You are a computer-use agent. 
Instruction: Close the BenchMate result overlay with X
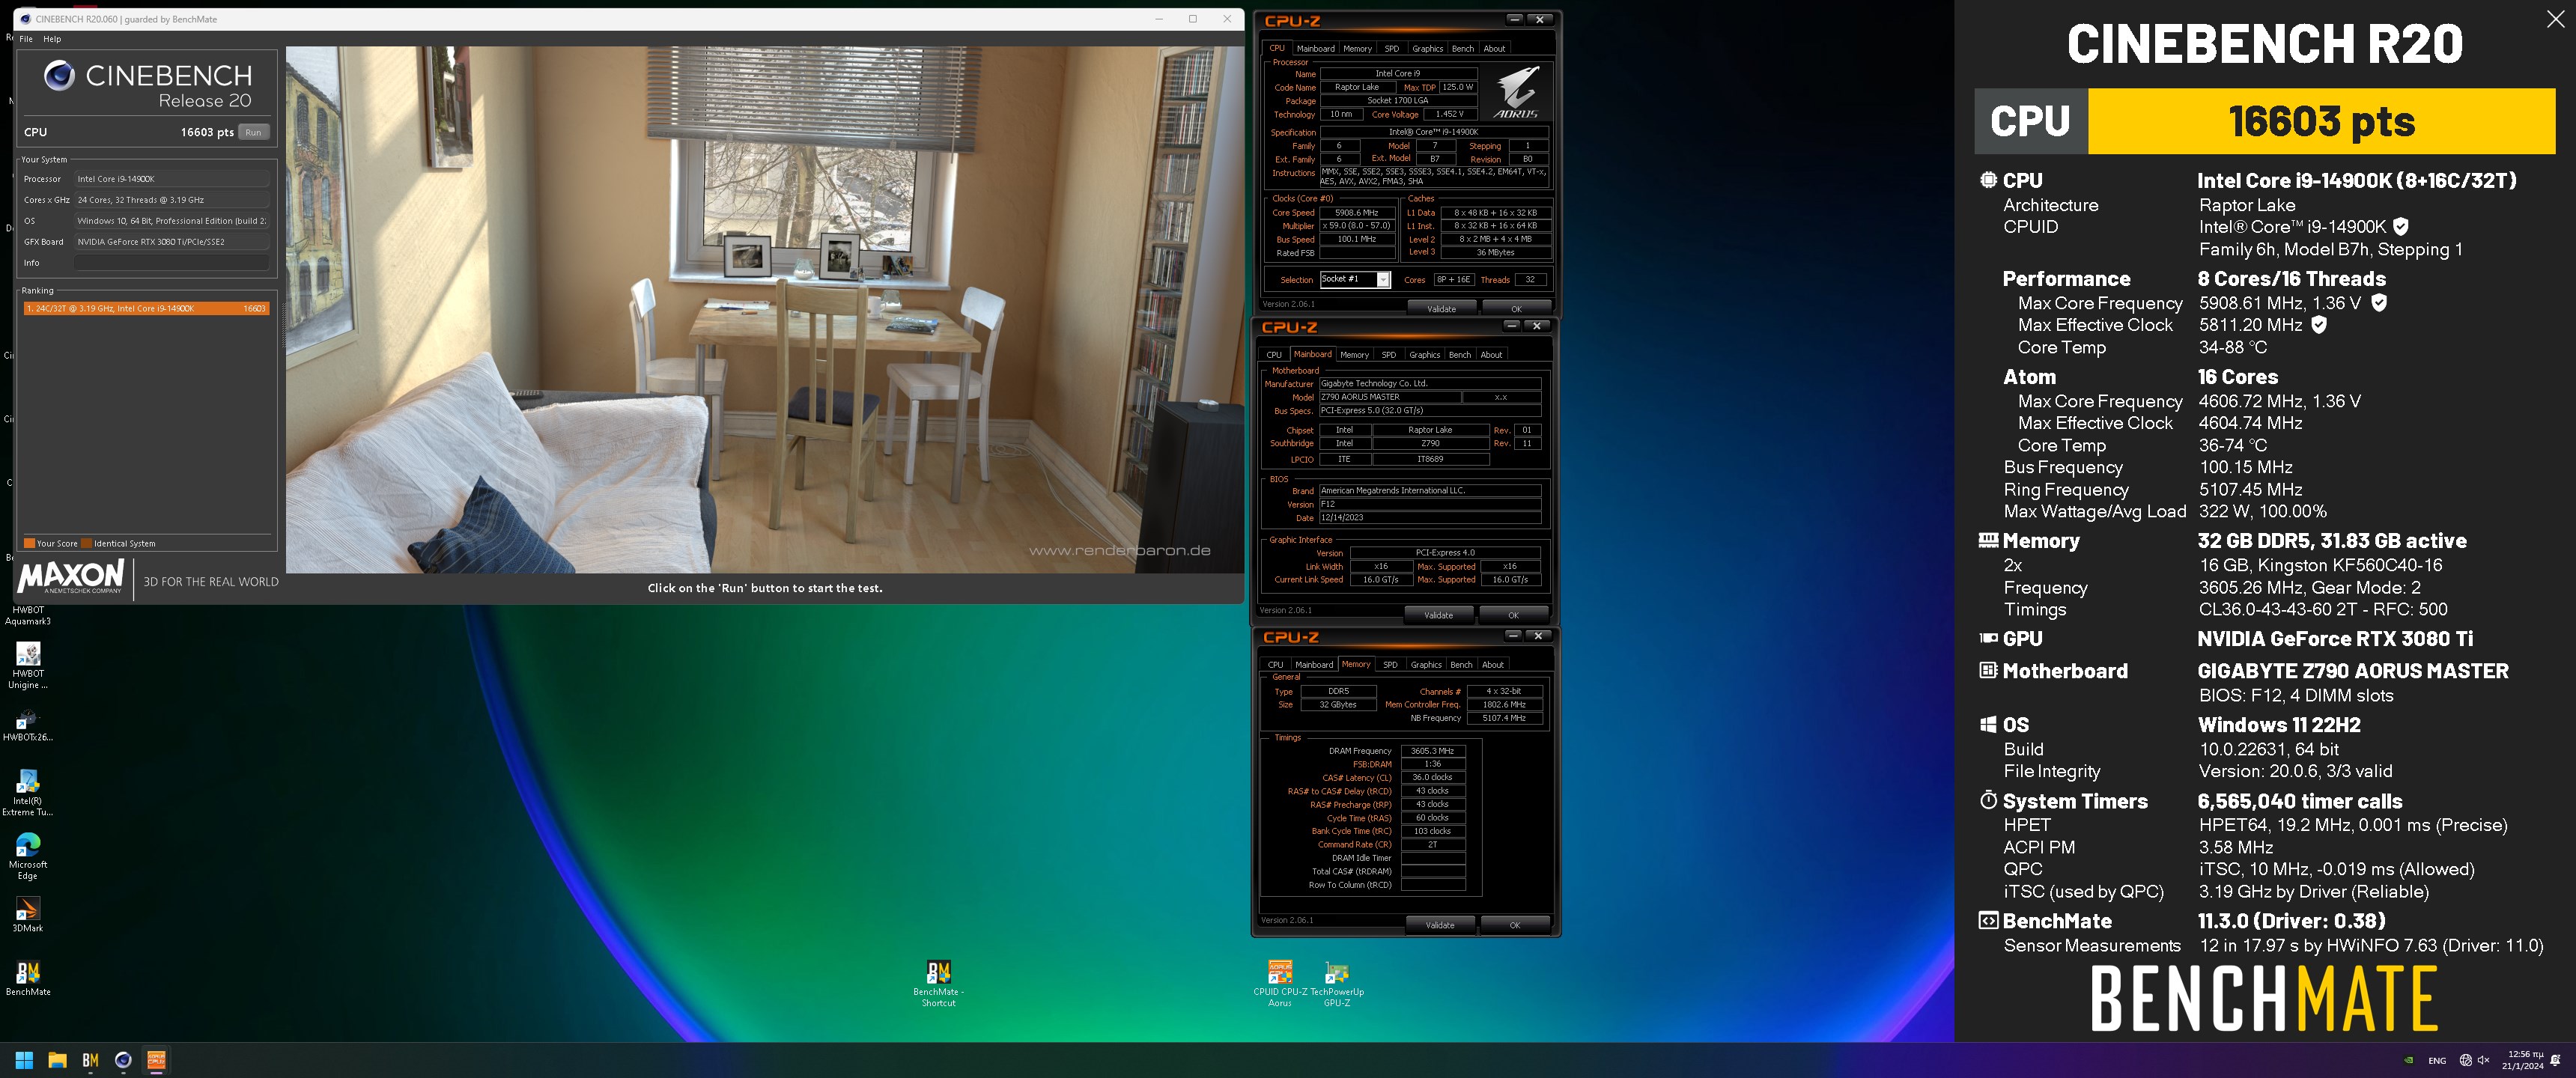click(x=2555, y=19)
